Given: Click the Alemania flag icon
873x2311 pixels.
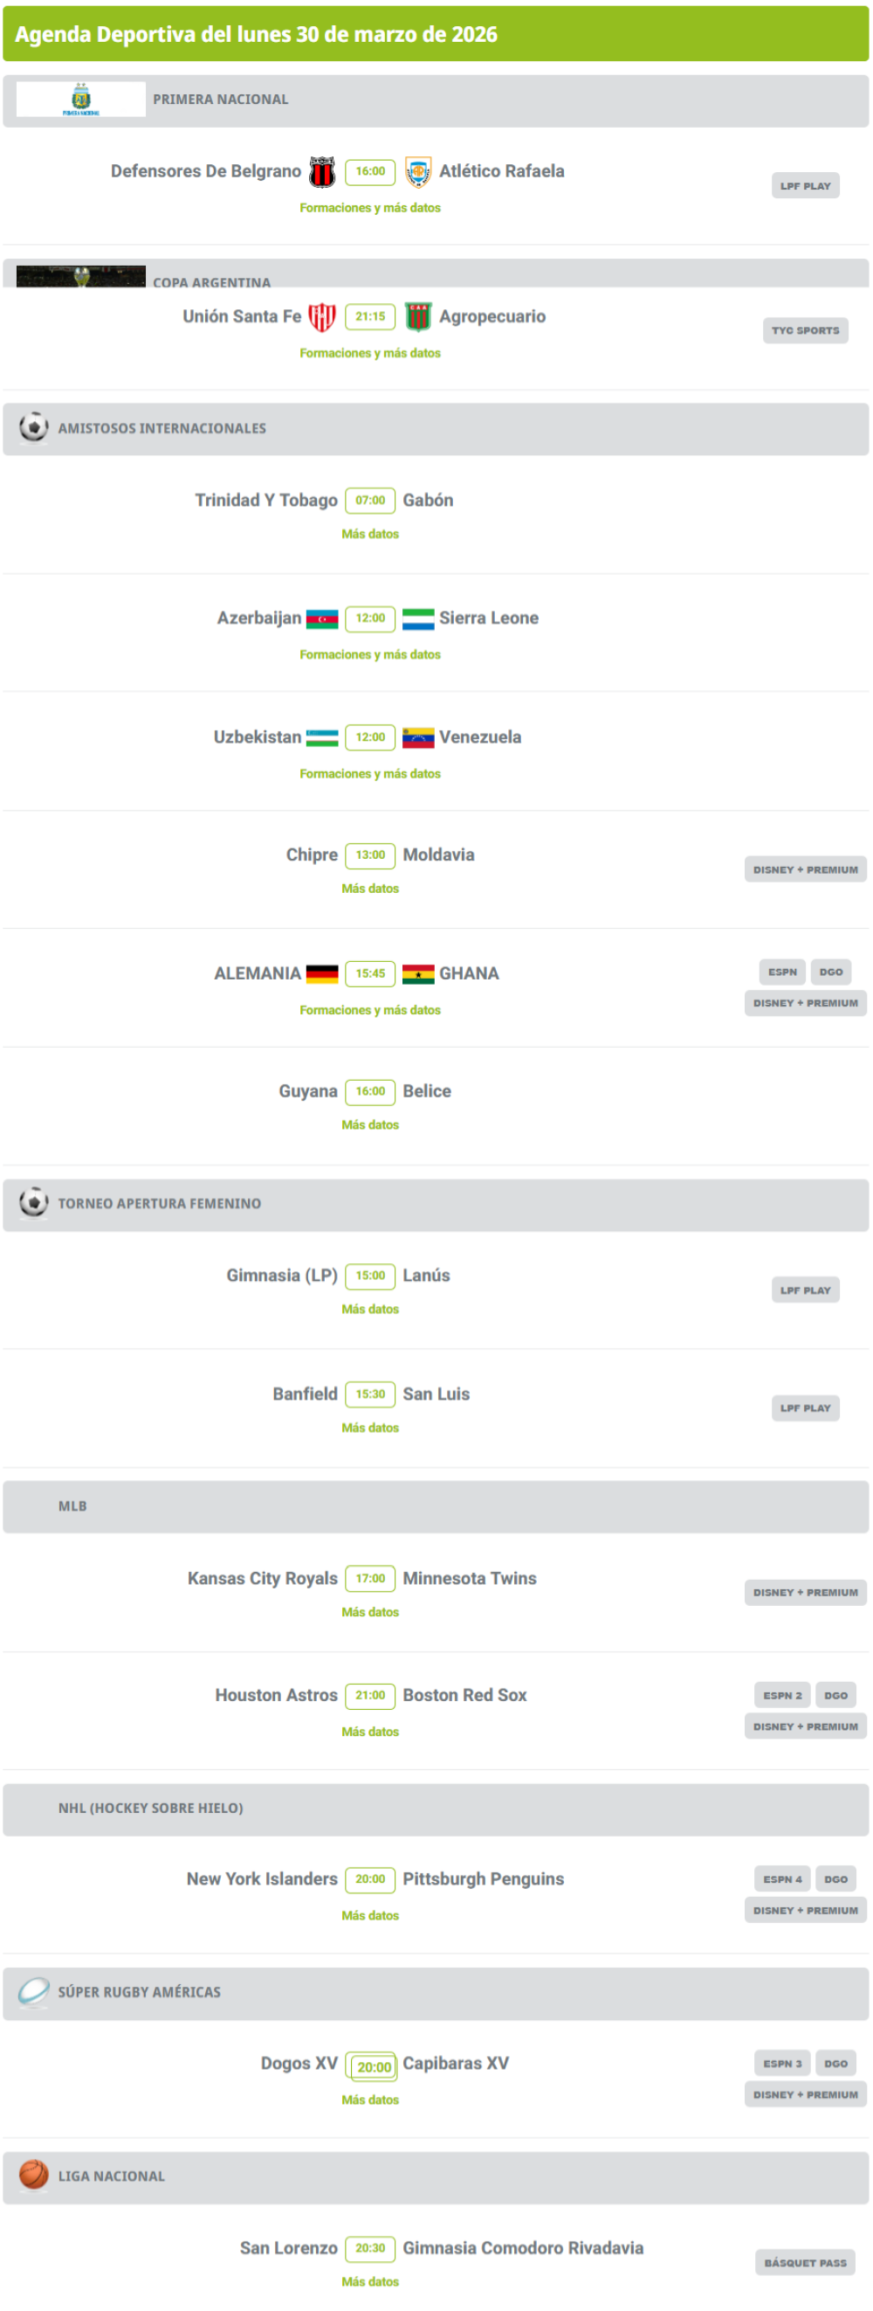Looking at the screenshot, I should click(322, 973).
